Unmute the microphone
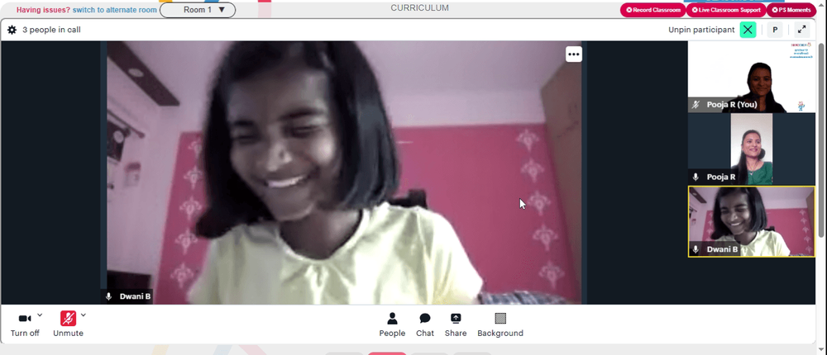Image resolution: width=827 pixels, height=355 pixels. [68, 324]
